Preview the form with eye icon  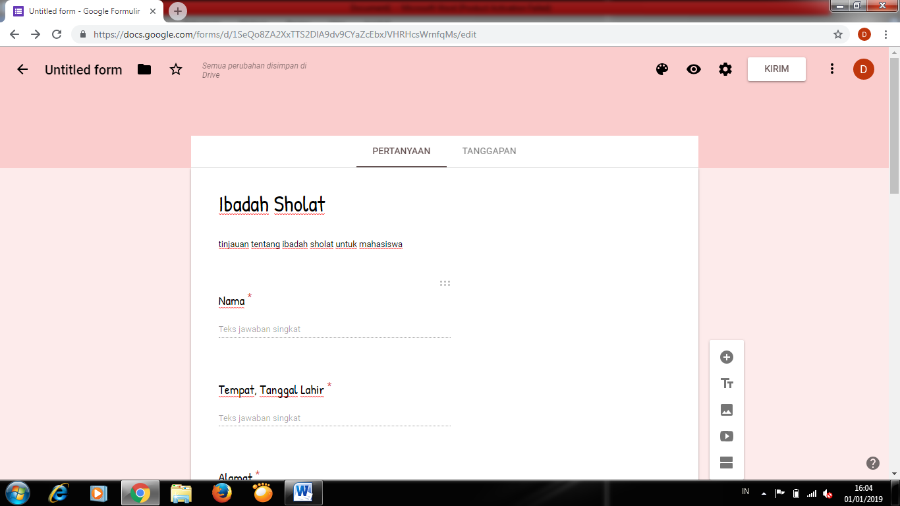tap(694, 69)
